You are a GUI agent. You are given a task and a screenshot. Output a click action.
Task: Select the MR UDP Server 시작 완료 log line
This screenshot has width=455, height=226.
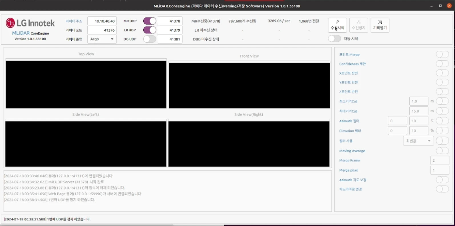click(x=54, y=182)
